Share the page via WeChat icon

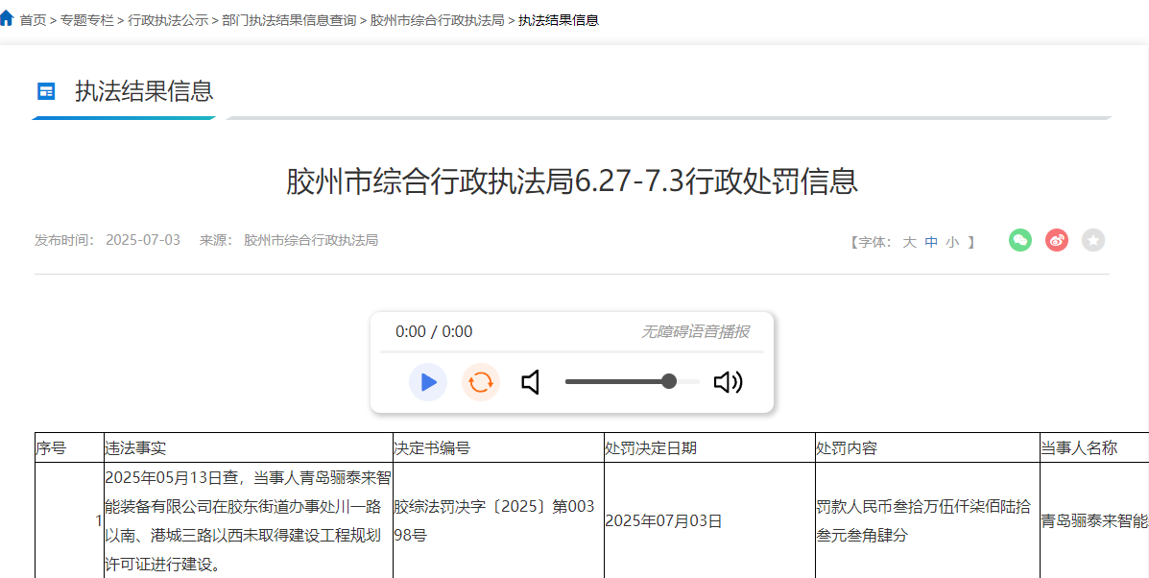[1019, 240]
